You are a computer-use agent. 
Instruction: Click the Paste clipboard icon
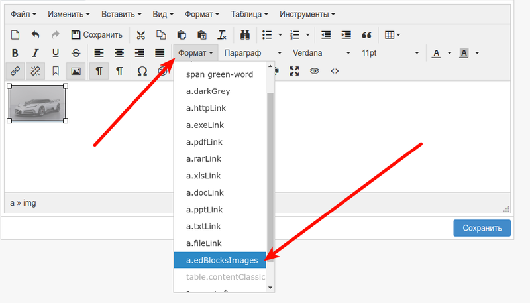coord(181,35)
